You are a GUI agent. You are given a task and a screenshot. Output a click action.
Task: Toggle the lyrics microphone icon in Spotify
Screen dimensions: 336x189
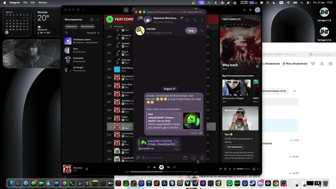click(x=220, y=169)
